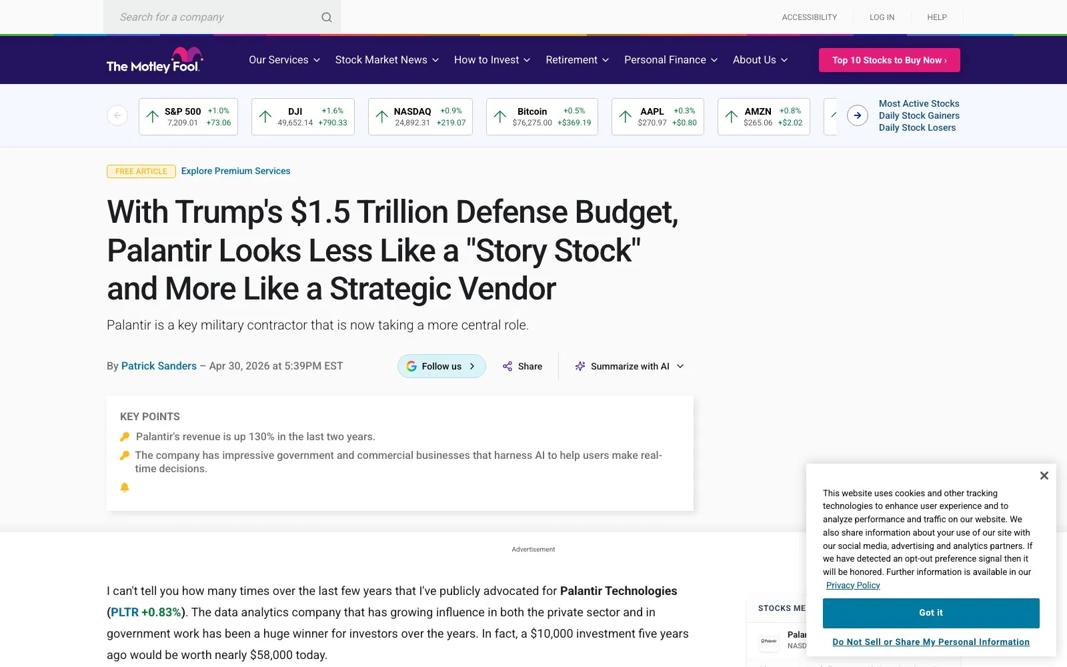Click the Google icon in Follow us

point(411,366)
